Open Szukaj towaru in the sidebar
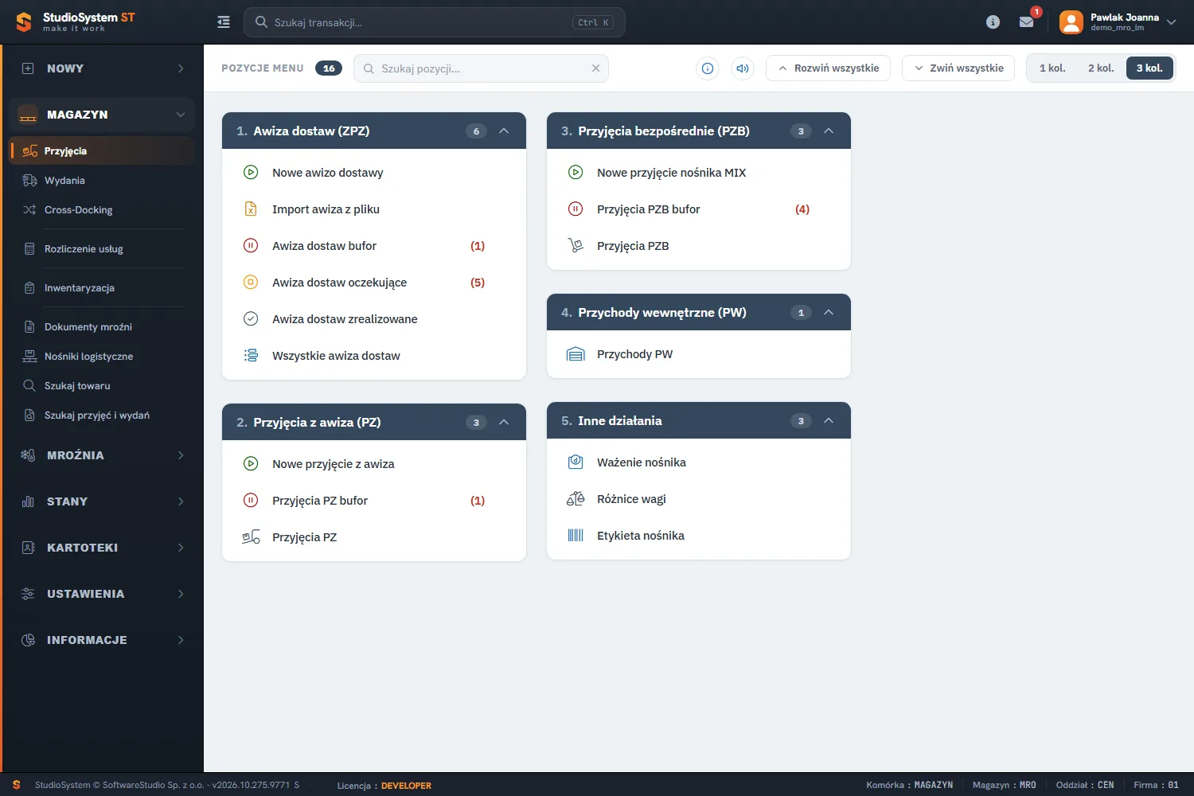The image size is (1194, 796). point(102,386)
